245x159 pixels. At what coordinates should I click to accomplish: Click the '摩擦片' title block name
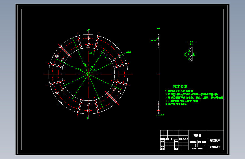coord(215,140)
